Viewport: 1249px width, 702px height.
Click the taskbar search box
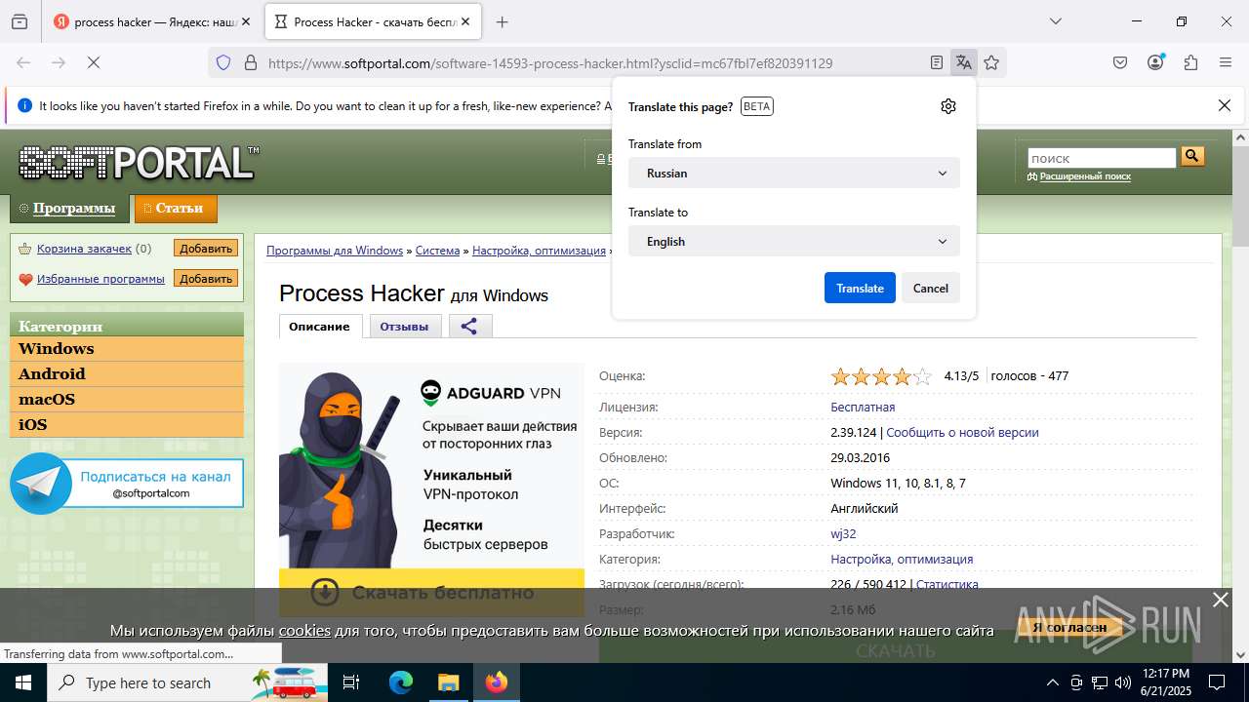coord(187,682)
